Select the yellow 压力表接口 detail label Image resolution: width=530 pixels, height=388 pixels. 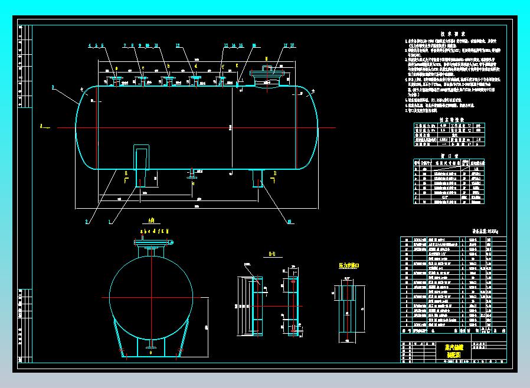pos(349,266)
